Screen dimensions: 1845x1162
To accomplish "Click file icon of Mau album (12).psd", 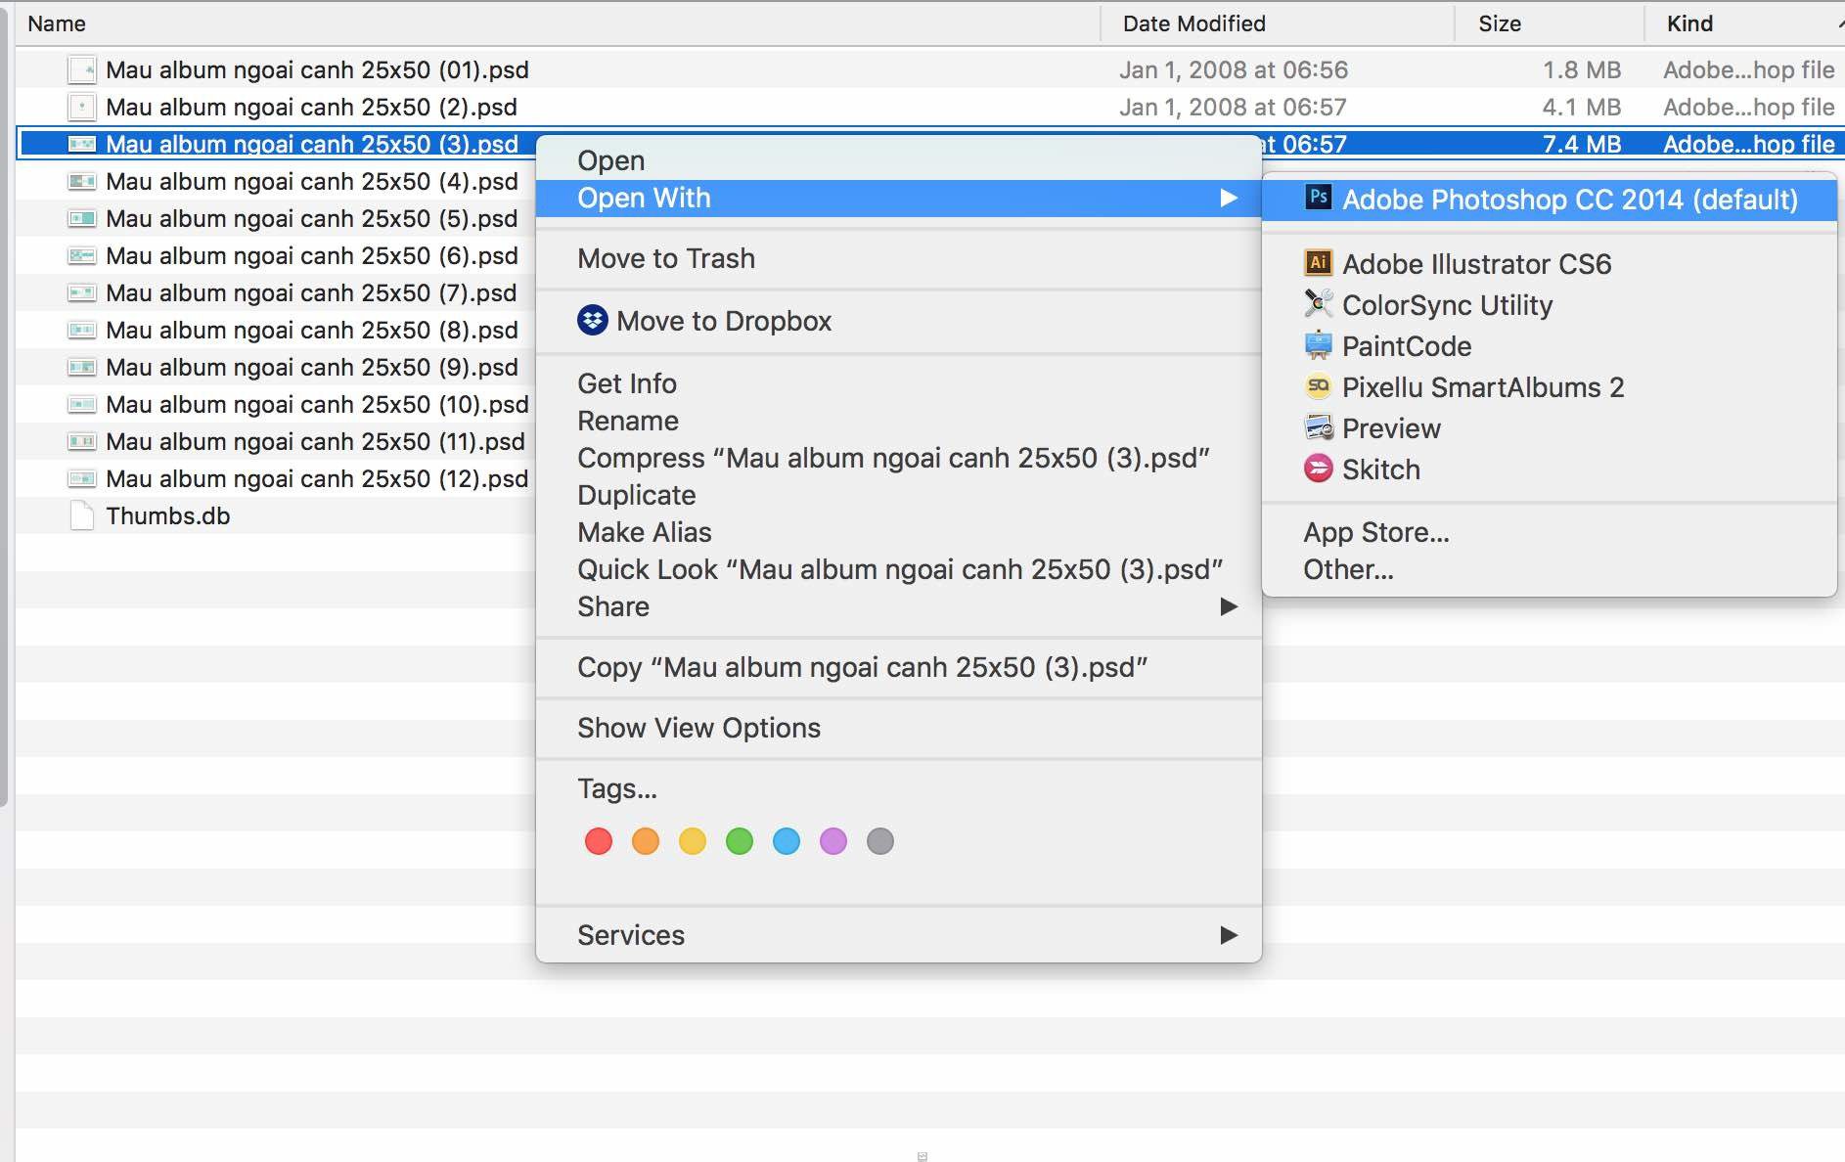I will (82, 478).
